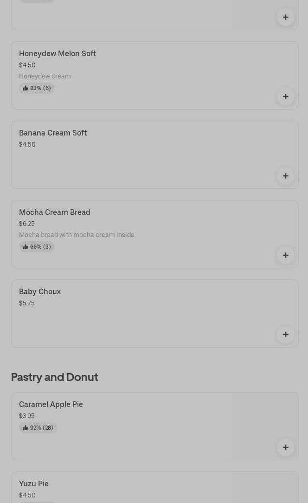Click the 92% (28) rating badge
The height and width of the screenshot is (503, 308).
click(x=38, y=428)
